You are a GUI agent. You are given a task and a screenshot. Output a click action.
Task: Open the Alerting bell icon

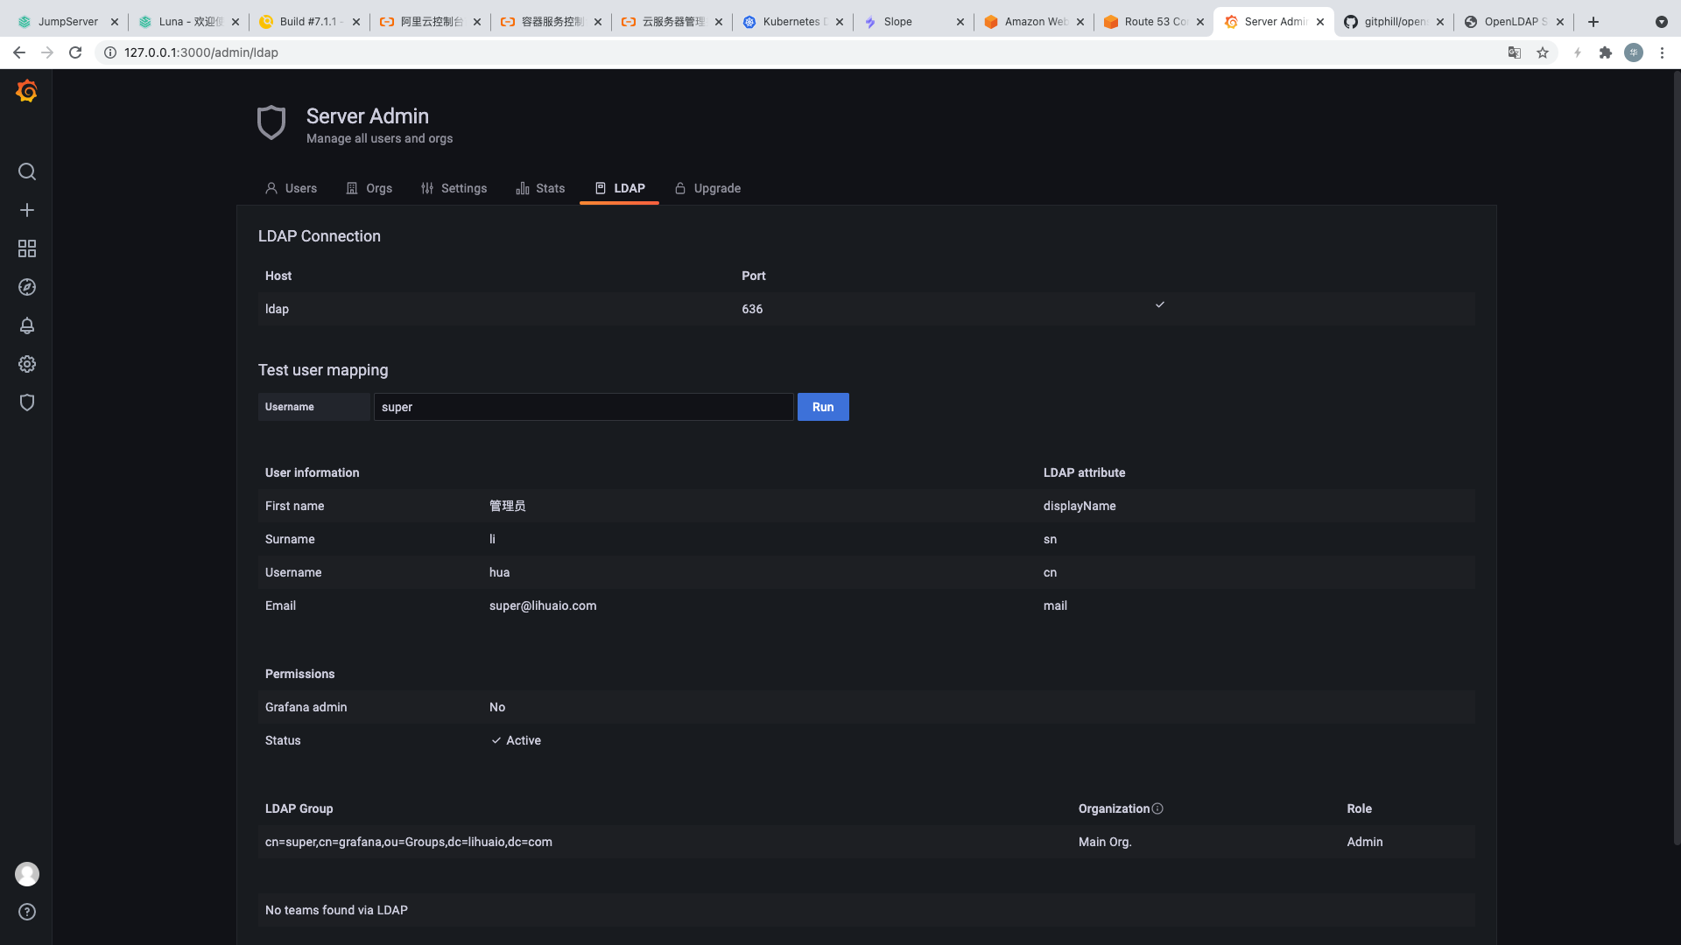pyautogui.click(x=27, y=325)
